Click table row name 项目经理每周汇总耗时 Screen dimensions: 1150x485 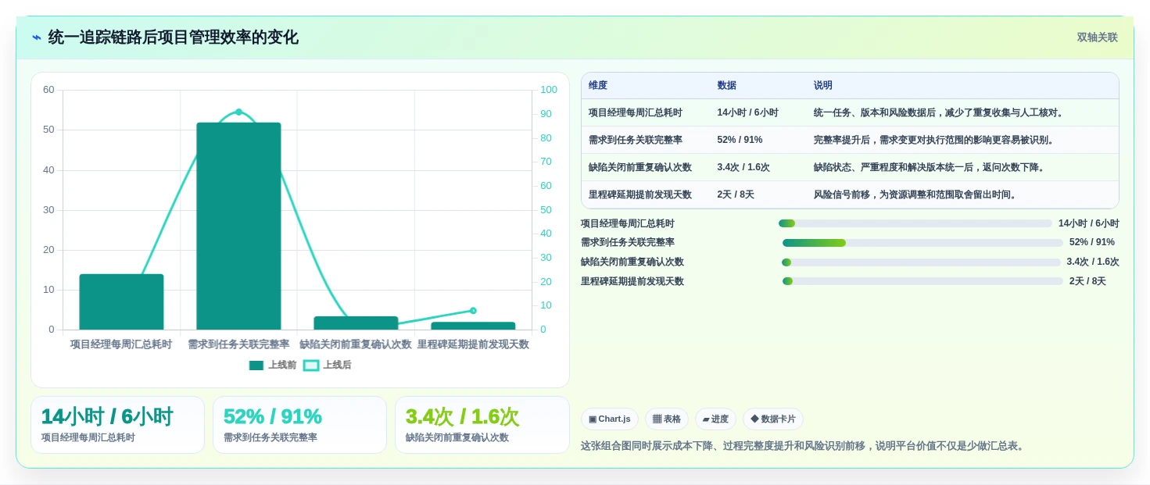point(636,113)
